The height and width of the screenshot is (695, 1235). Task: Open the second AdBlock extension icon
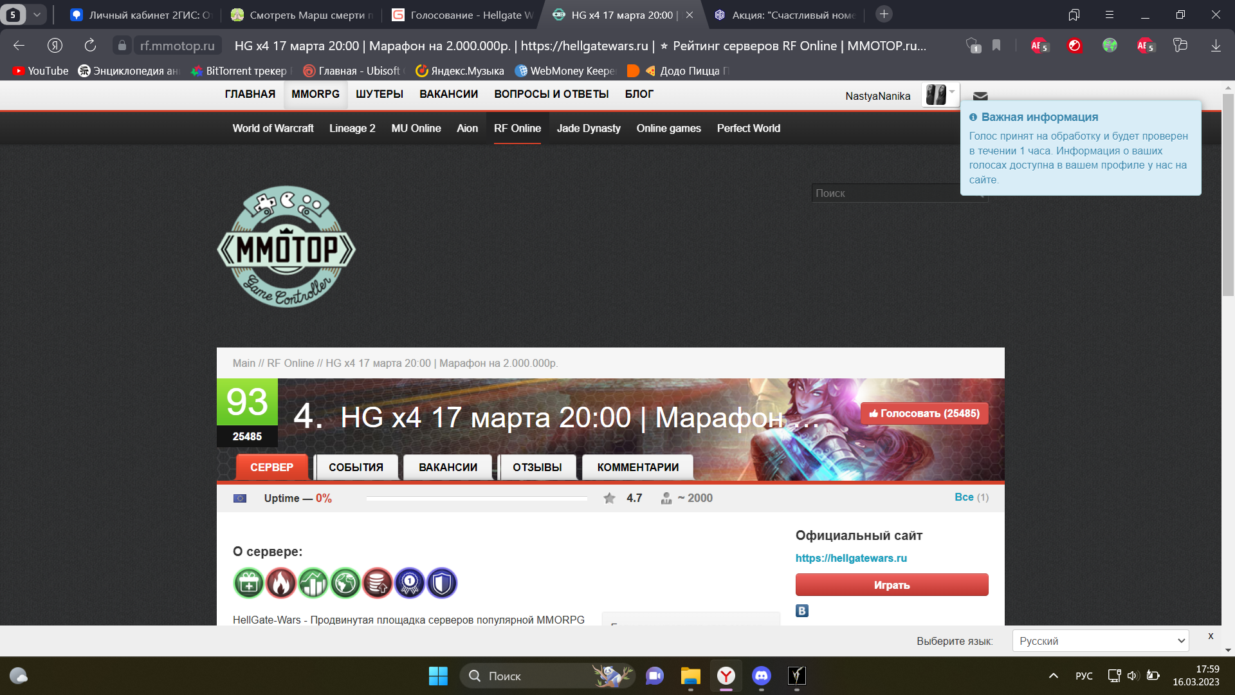(x=1145, y=46)
